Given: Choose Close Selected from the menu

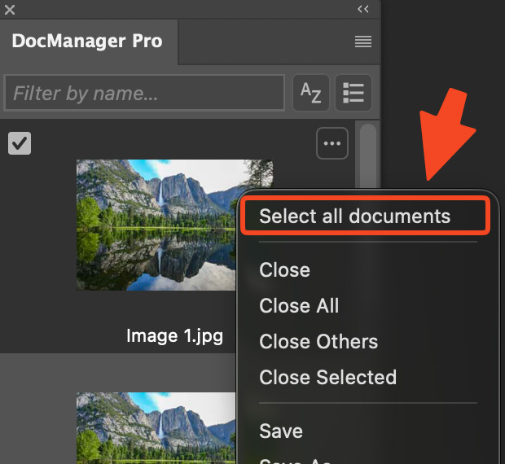Looking at the screenshot, I should coord(327,377).
